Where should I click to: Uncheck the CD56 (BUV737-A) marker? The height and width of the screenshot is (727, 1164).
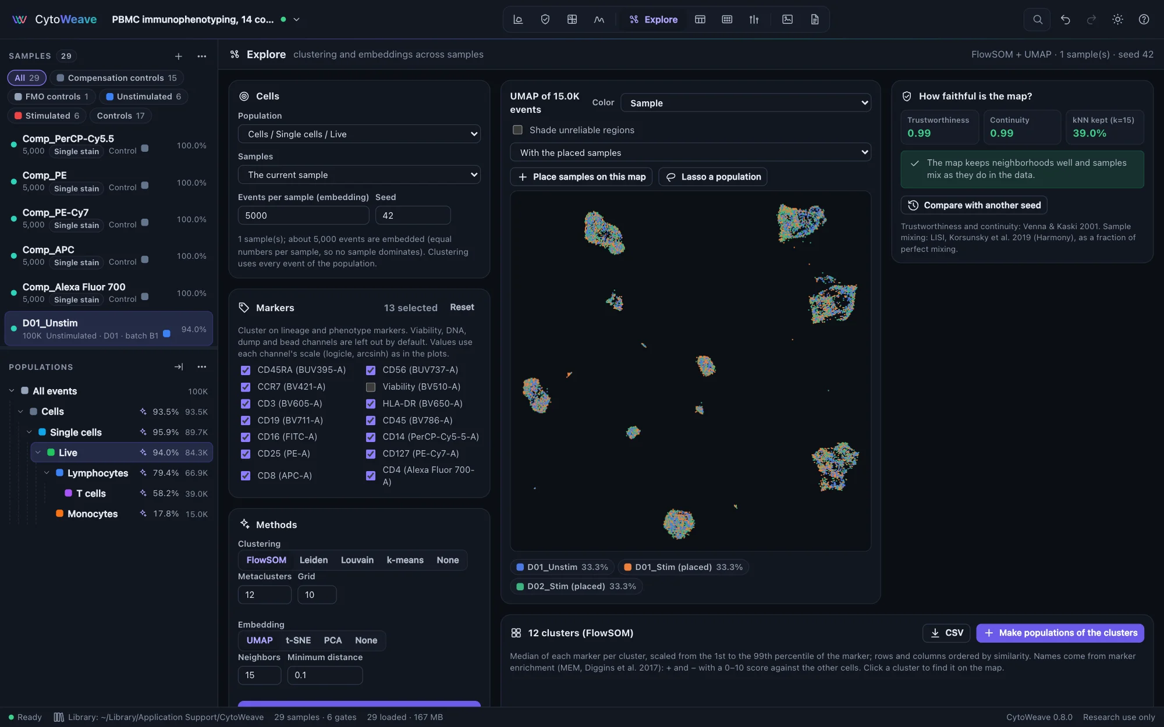[x=371, y=370]
